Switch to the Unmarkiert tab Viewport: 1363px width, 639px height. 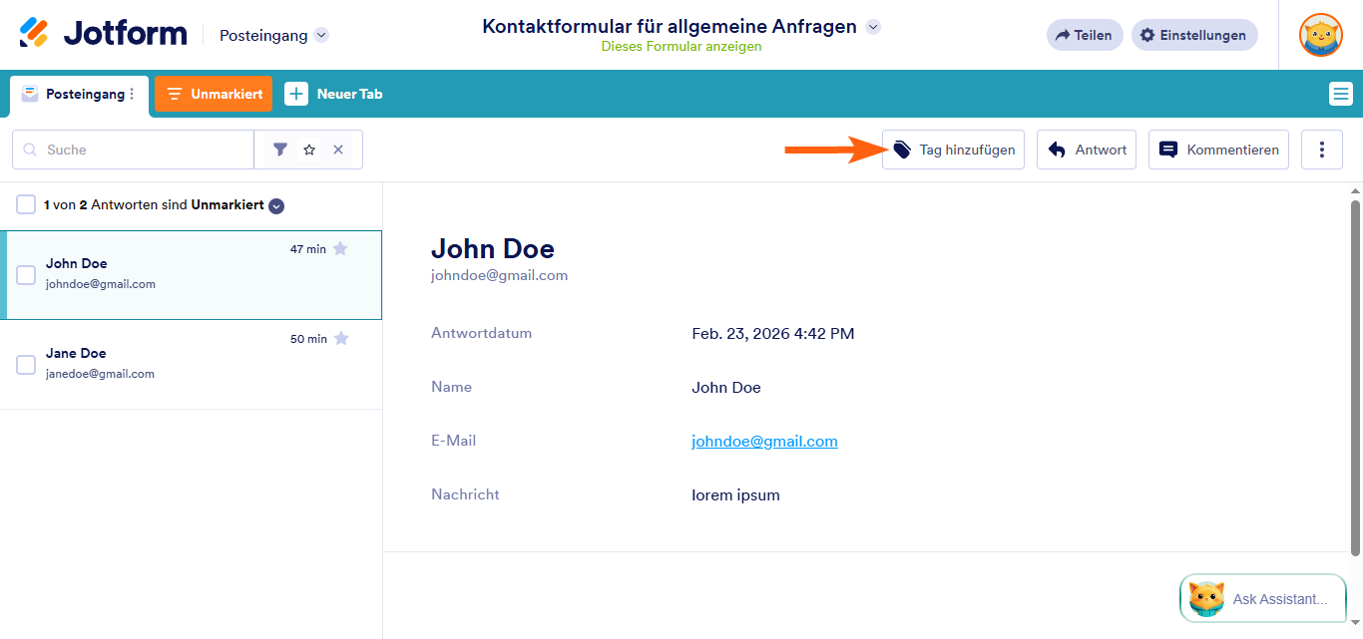213,93
